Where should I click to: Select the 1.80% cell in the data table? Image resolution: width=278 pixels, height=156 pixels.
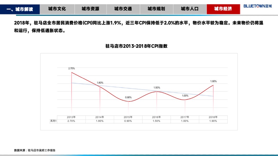coord(100,121)
